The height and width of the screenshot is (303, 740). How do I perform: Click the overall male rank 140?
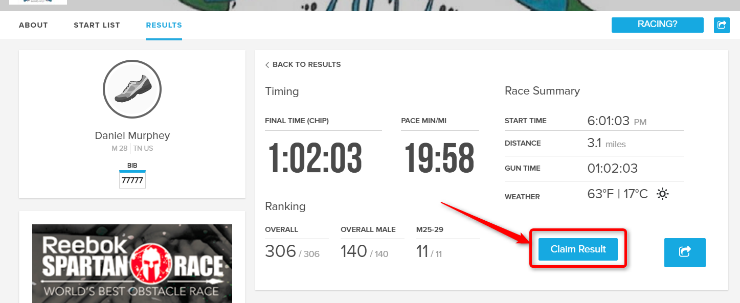coord(354,251)
